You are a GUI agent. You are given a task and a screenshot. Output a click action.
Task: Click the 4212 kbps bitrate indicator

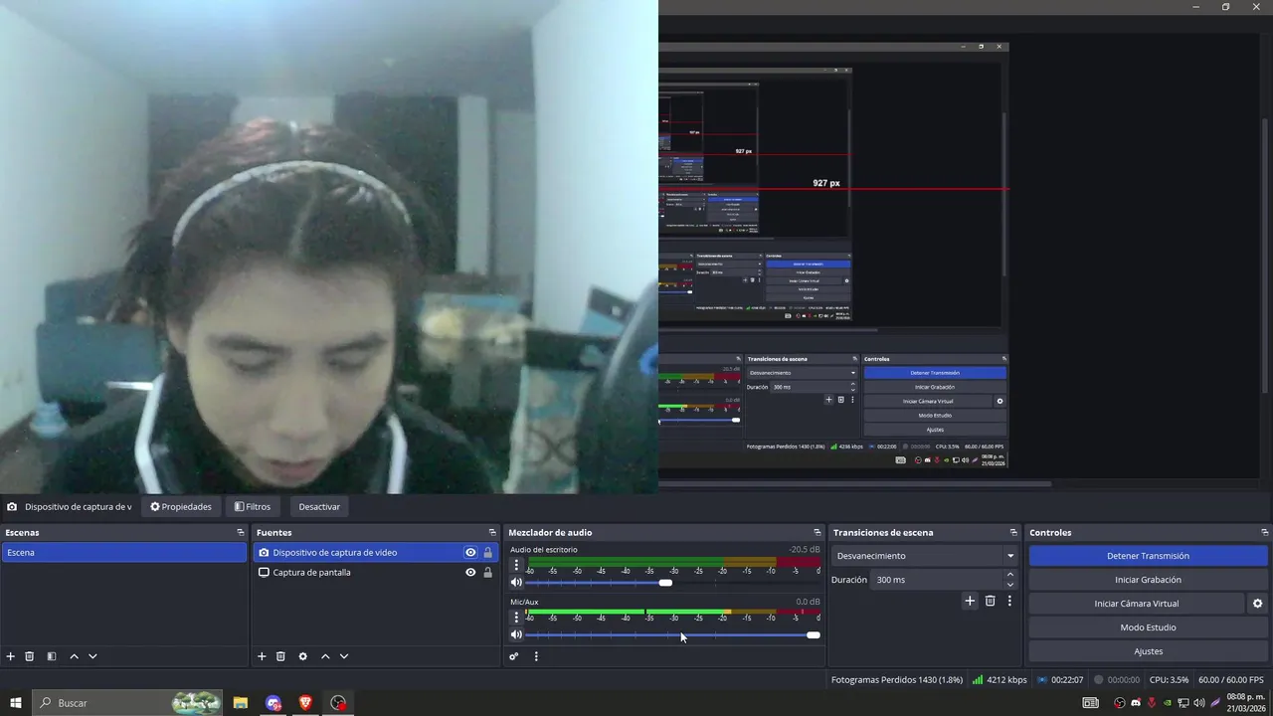[1000, 680]
